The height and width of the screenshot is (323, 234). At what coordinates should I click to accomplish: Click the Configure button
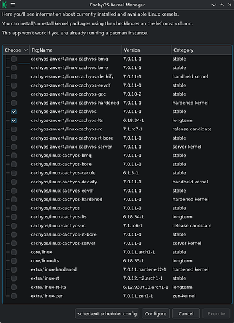[155, 314]
